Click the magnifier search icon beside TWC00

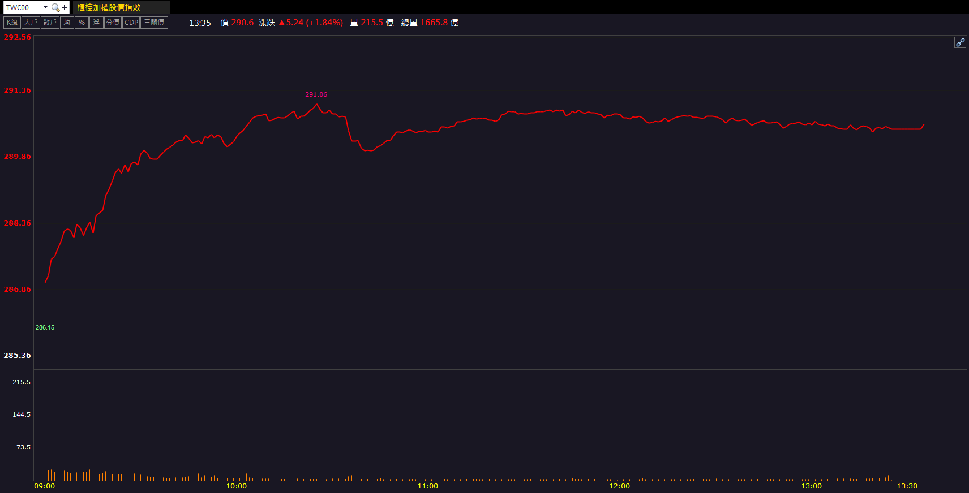[55, 7]
